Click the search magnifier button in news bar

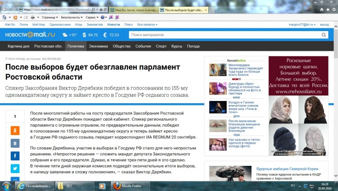point(324,35)
